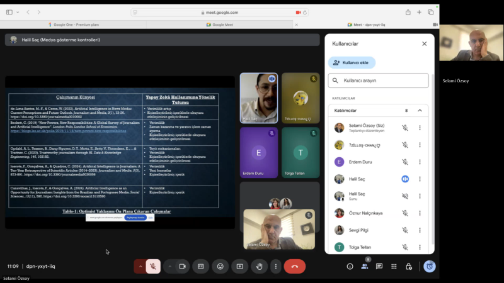Open more options for Erdem Duru
504x283 pixels.
pos(420,162)
